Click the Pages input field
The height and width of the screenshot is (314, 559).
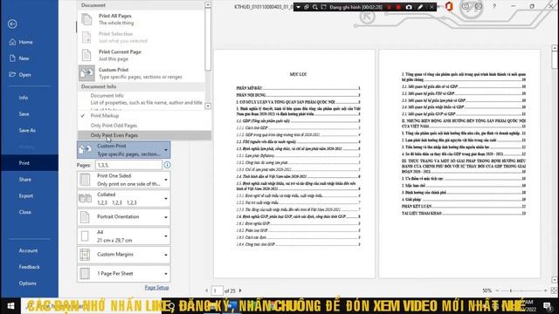coord(128,165)
